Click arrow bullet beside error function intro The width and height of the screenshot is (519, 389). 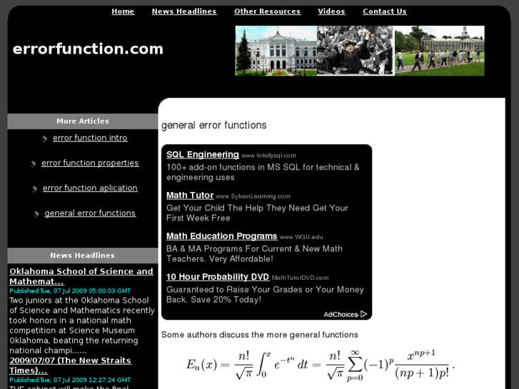pos(45,138)
